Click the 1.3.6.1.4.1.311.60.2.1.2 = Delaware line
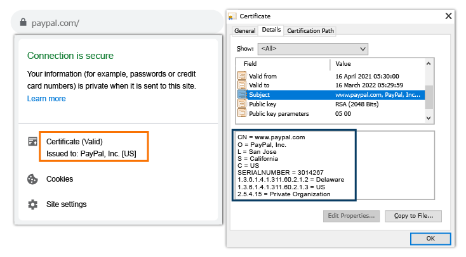The width and height of the screenshot is (466, 257). coord(291,179)
